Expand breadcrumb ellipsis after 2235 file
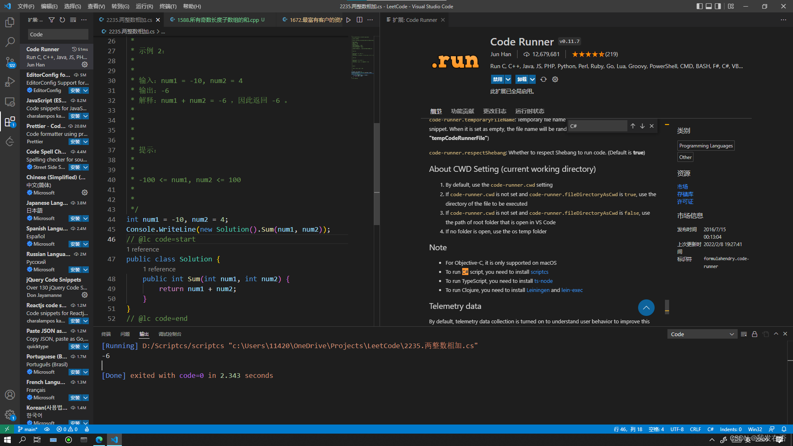Screen dimensions: 793x446 (x=163, y=31)
